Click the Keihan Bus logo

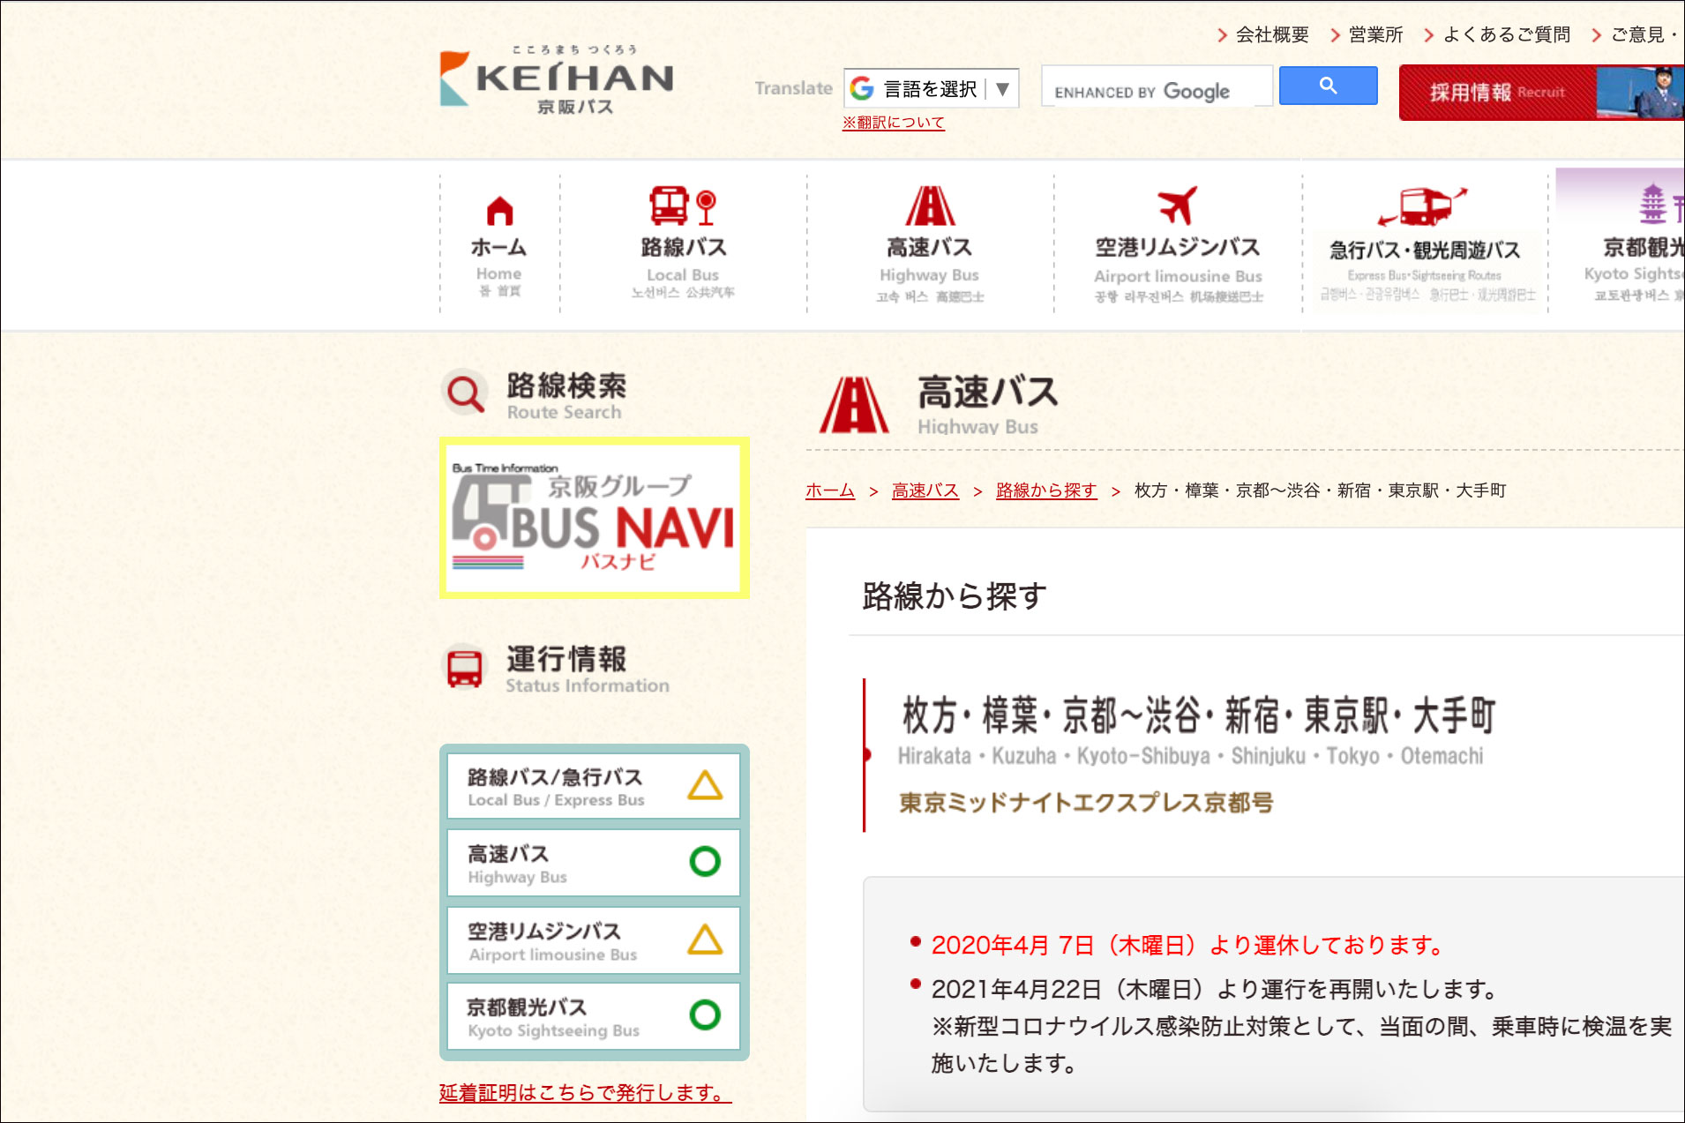pyautogui.click(x=556, y=81)
